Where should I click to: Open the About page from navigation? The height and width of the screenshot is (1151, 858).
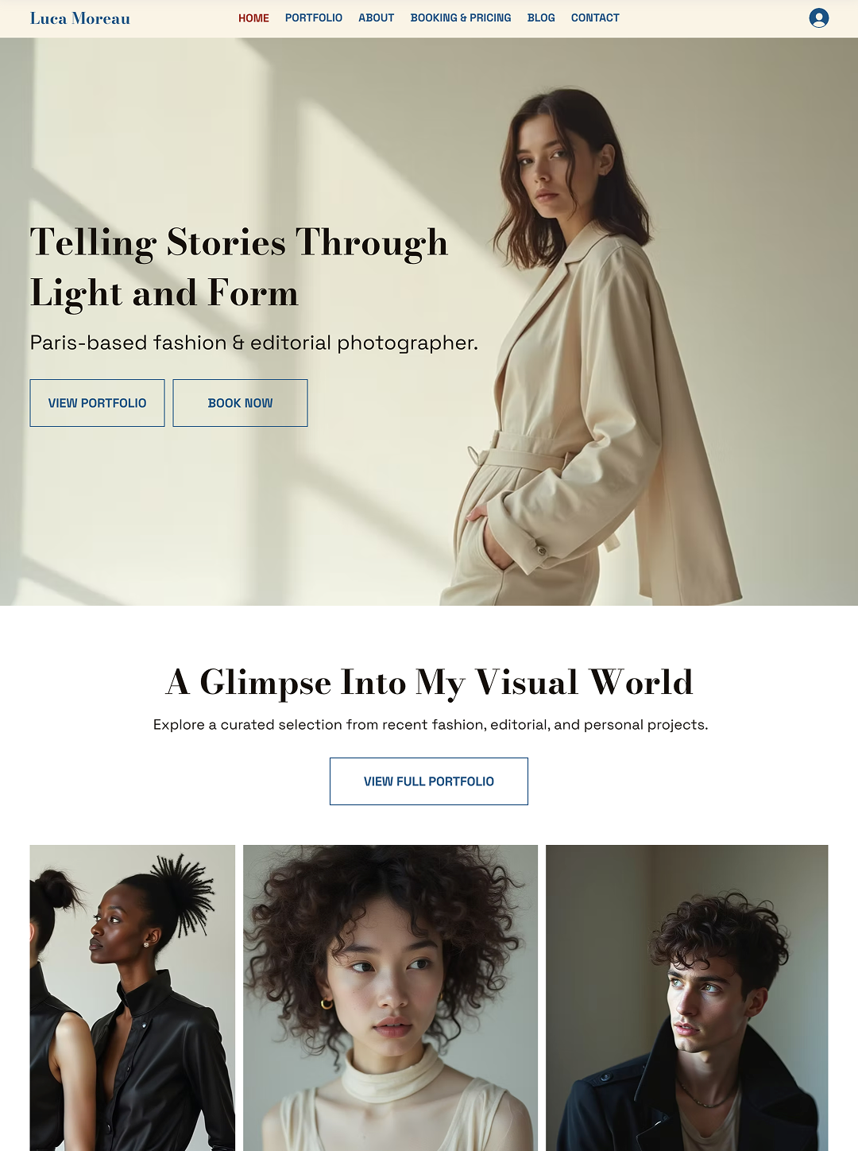(x=376, y=17)
